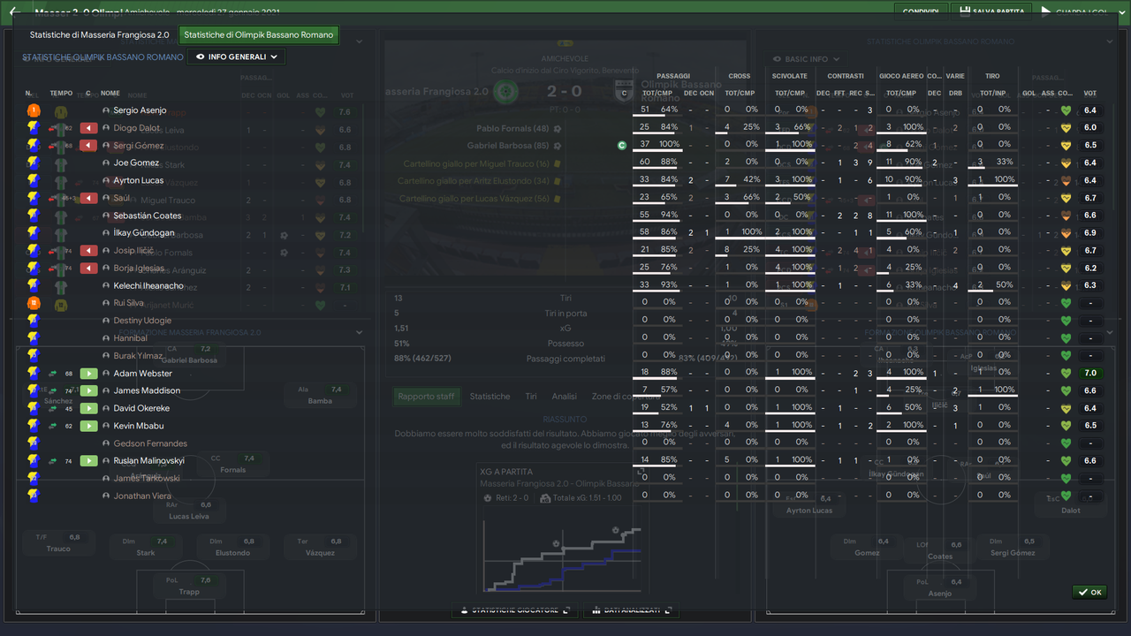Open the Info Generali view dropdown
Image resolution: width=1131 pixels, height=636 pixels.
point(236,57)
